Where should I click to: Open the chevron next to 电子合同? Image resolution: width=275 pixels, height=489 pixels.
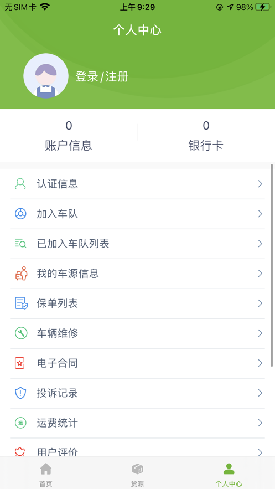(x=260, y=363)
